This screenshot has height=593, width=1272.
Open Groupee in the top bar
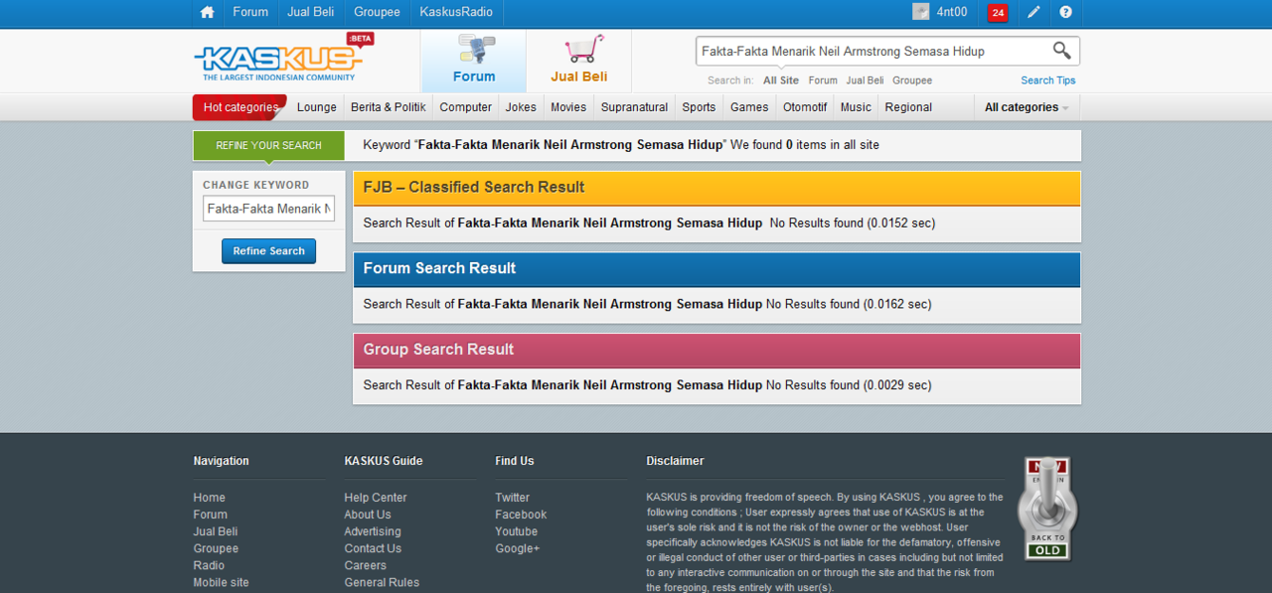(x=377, y=12)
